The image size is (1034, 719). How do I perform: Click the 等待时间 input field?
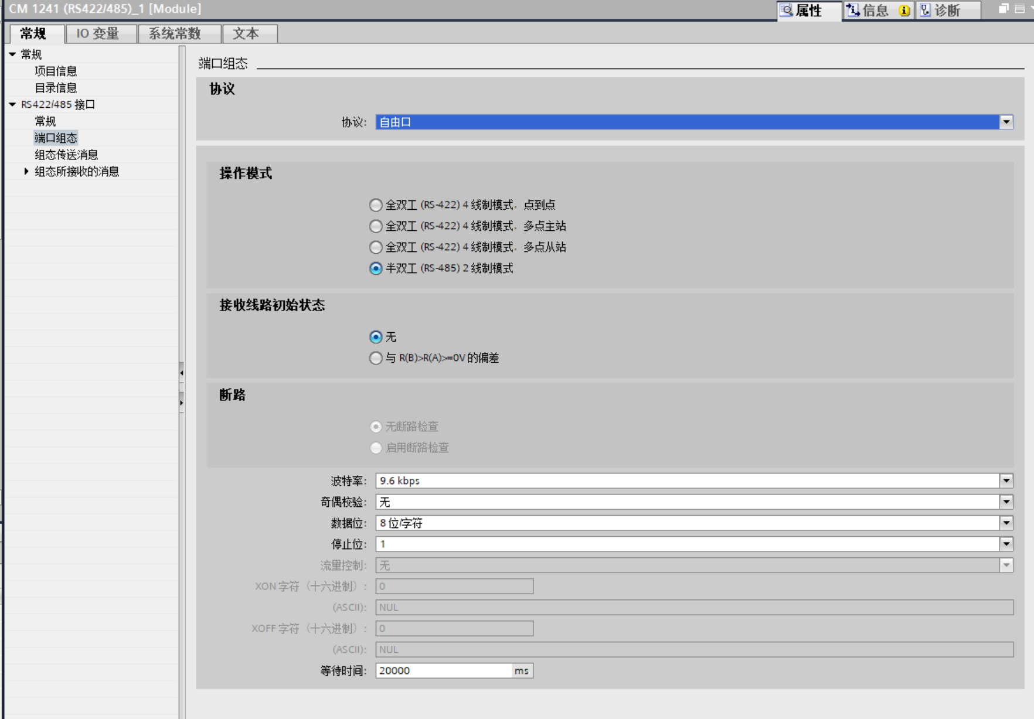pos(444,670)
